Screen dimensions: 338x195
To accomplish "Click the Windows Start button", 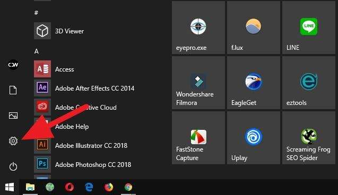I will pos(10,187).
